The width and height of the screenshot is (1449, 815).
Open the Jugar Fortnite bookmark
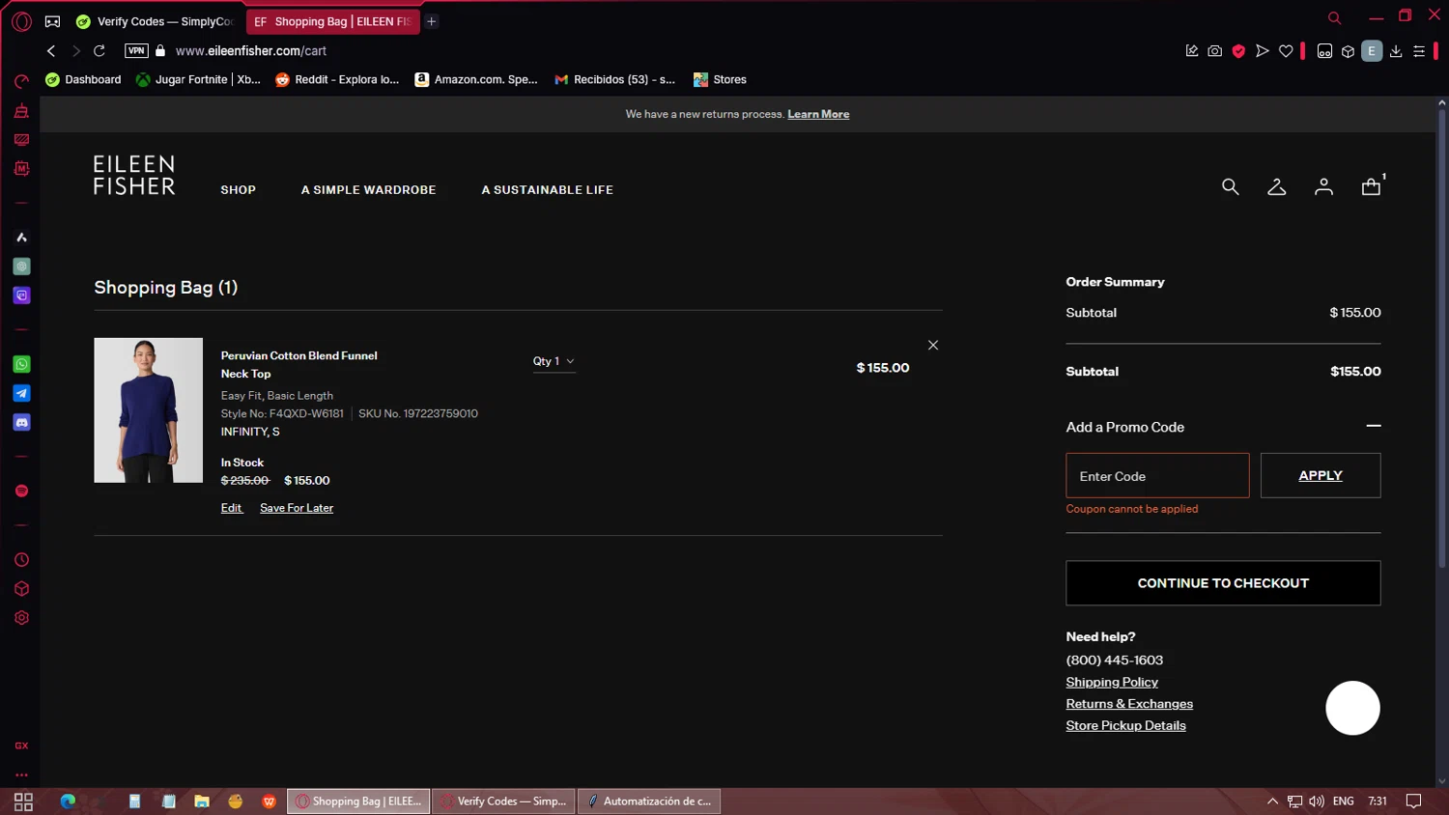pos(198,80)
